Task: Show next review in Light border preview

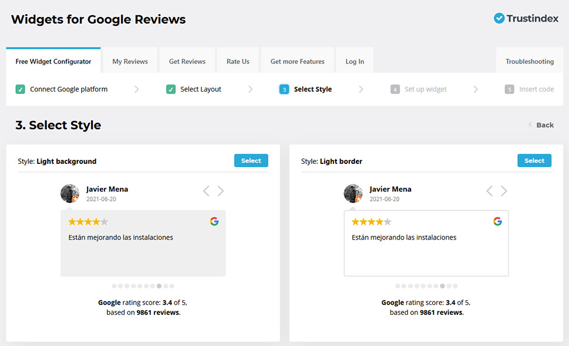Action: 504,191
